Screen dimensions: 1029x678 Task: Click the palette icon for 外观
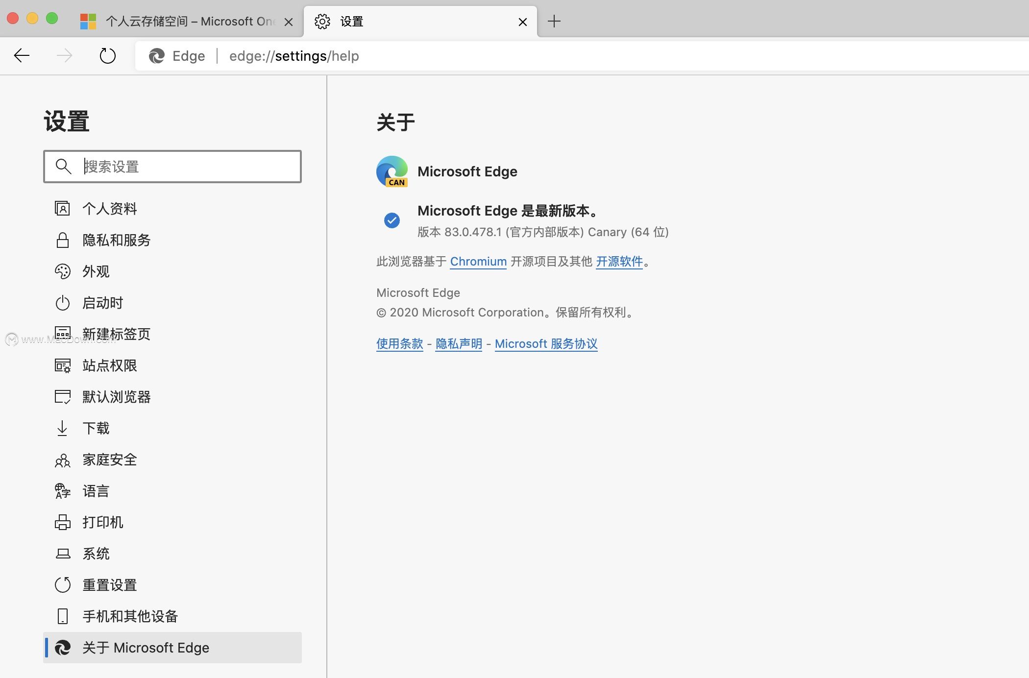click(x=62, y=271)
